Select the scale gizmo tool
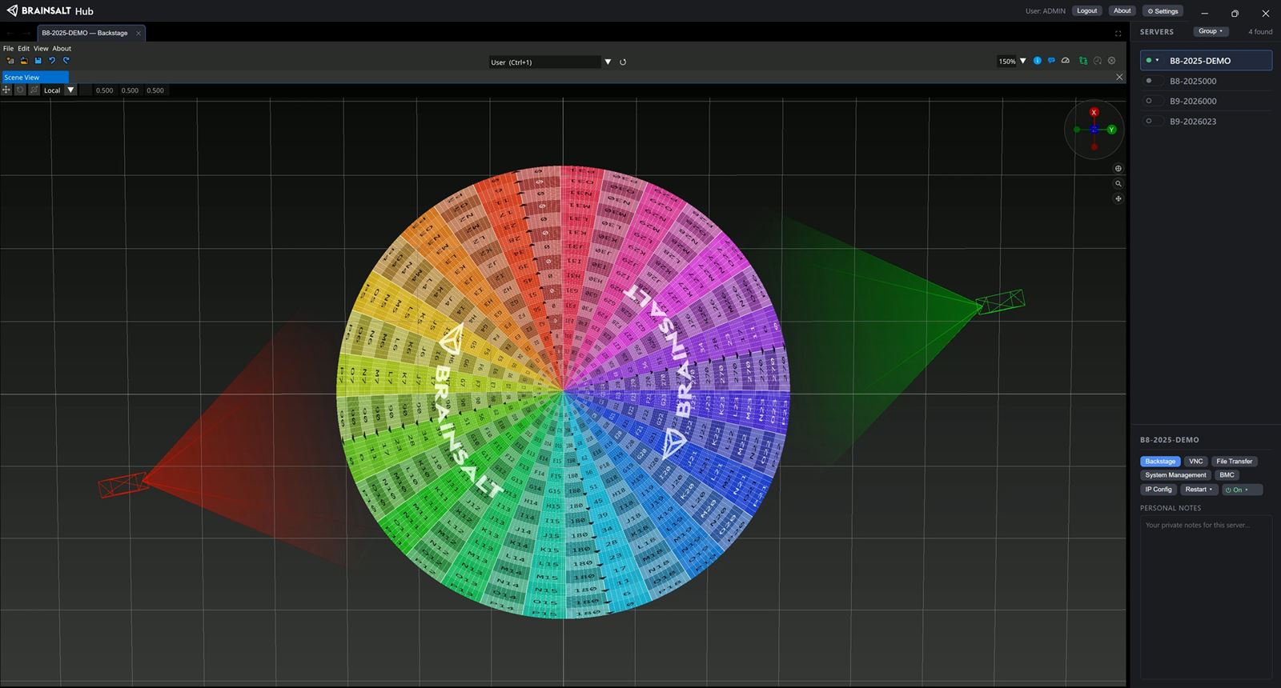1281x688 pixels. tap(34, 90)
